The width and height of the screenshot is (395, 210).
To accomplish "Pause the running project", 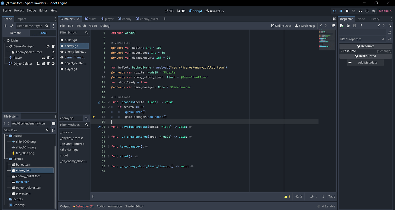I will pos(341,11).
